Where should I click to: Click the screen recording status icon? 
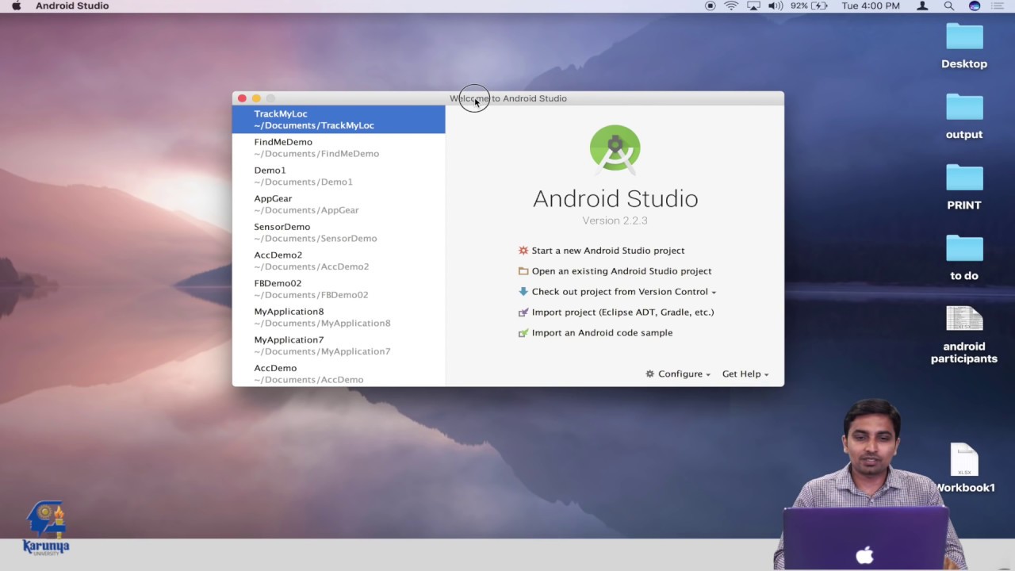click(x=710, y=6)
